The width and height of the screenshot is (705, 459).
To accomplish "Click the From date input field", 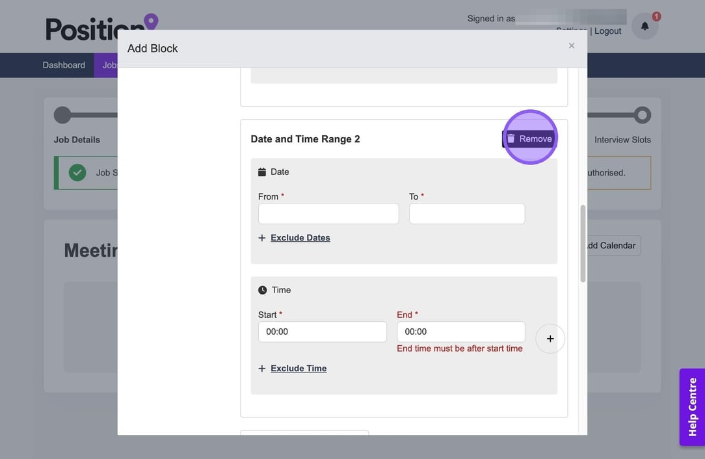I will click(328, 214).
